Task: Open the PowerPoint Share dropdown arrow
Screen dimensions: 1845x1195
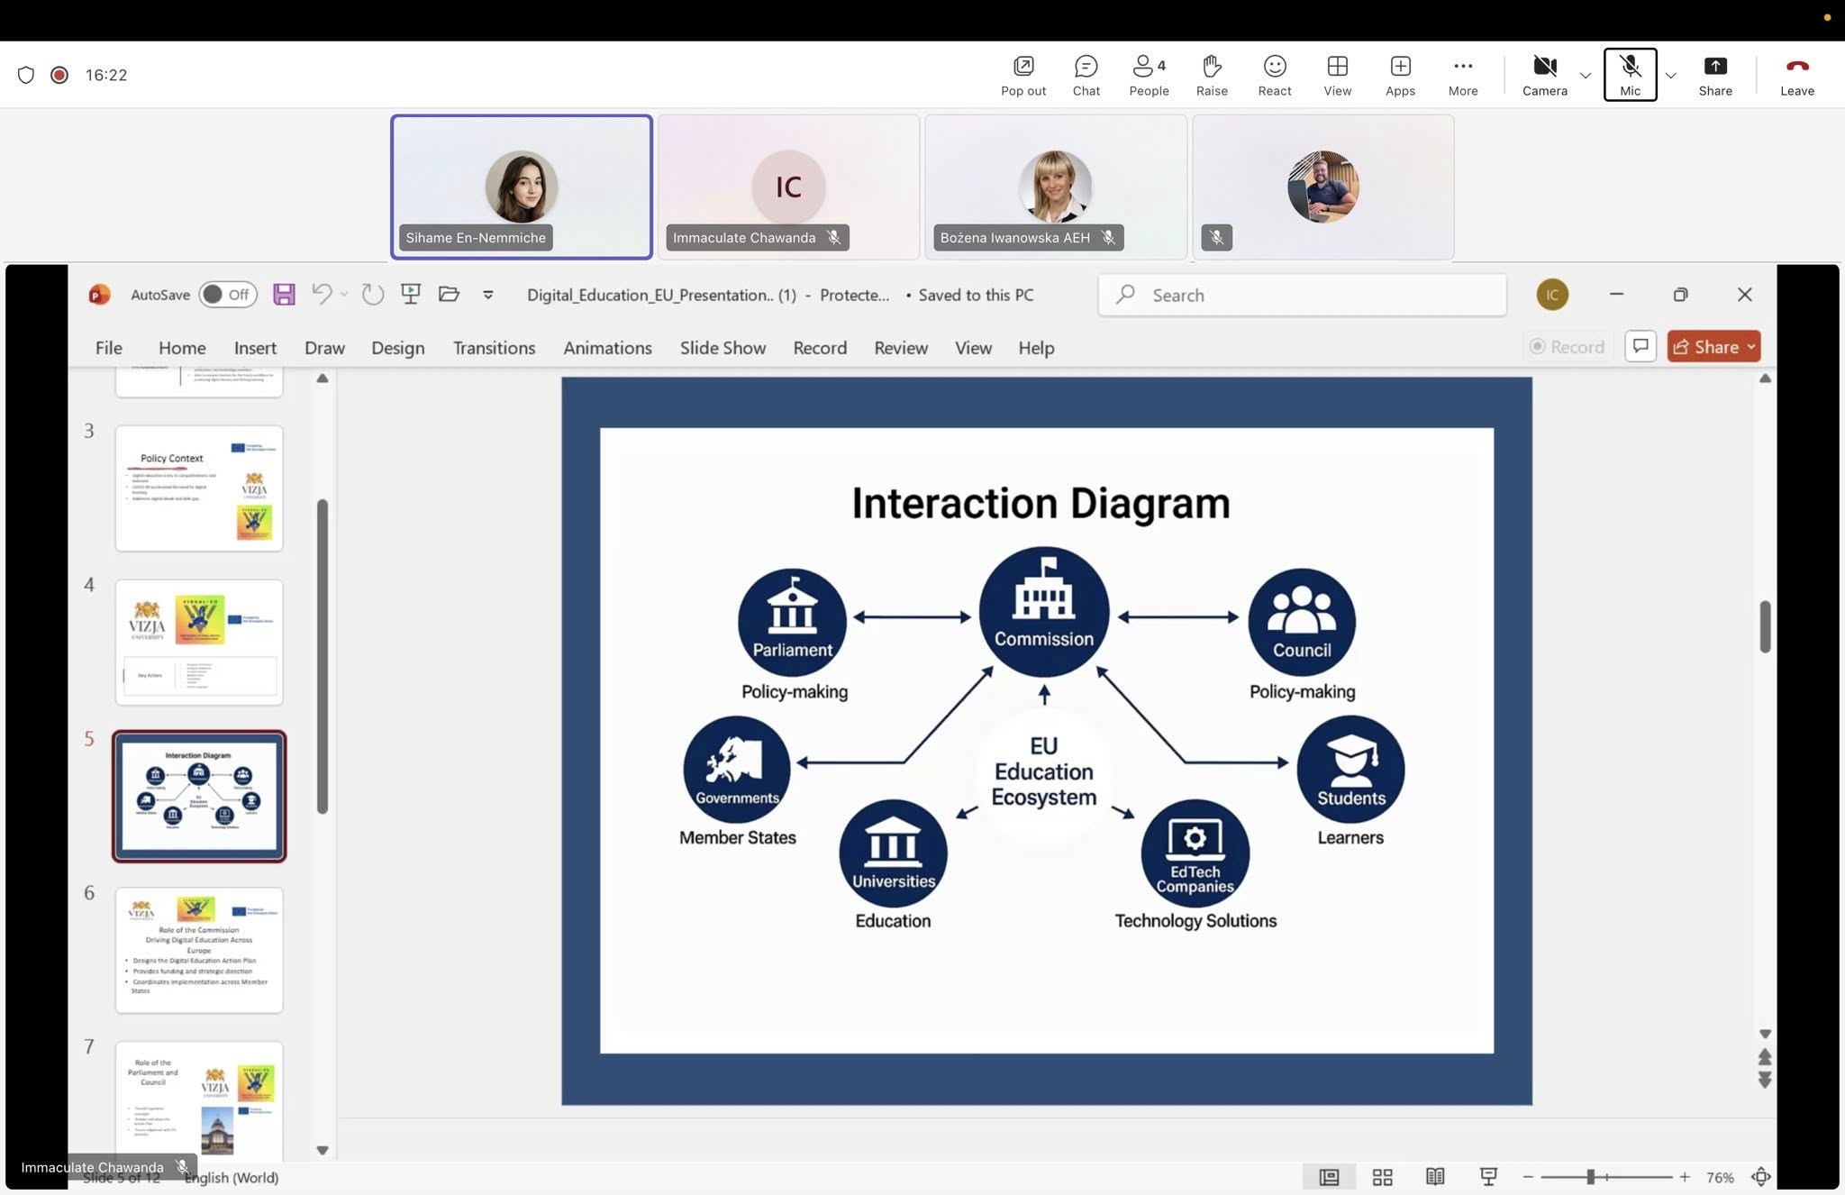Action: [1750, 347]
